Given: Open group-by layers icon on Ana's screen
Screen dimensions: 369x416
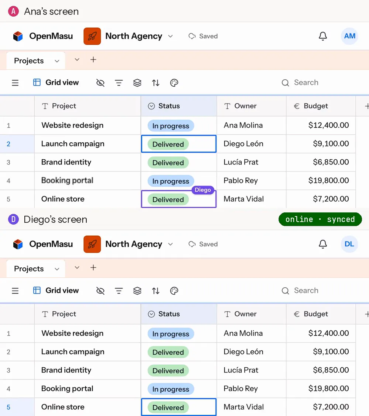Looking at the screenshot, I should [x=137, y=83].
